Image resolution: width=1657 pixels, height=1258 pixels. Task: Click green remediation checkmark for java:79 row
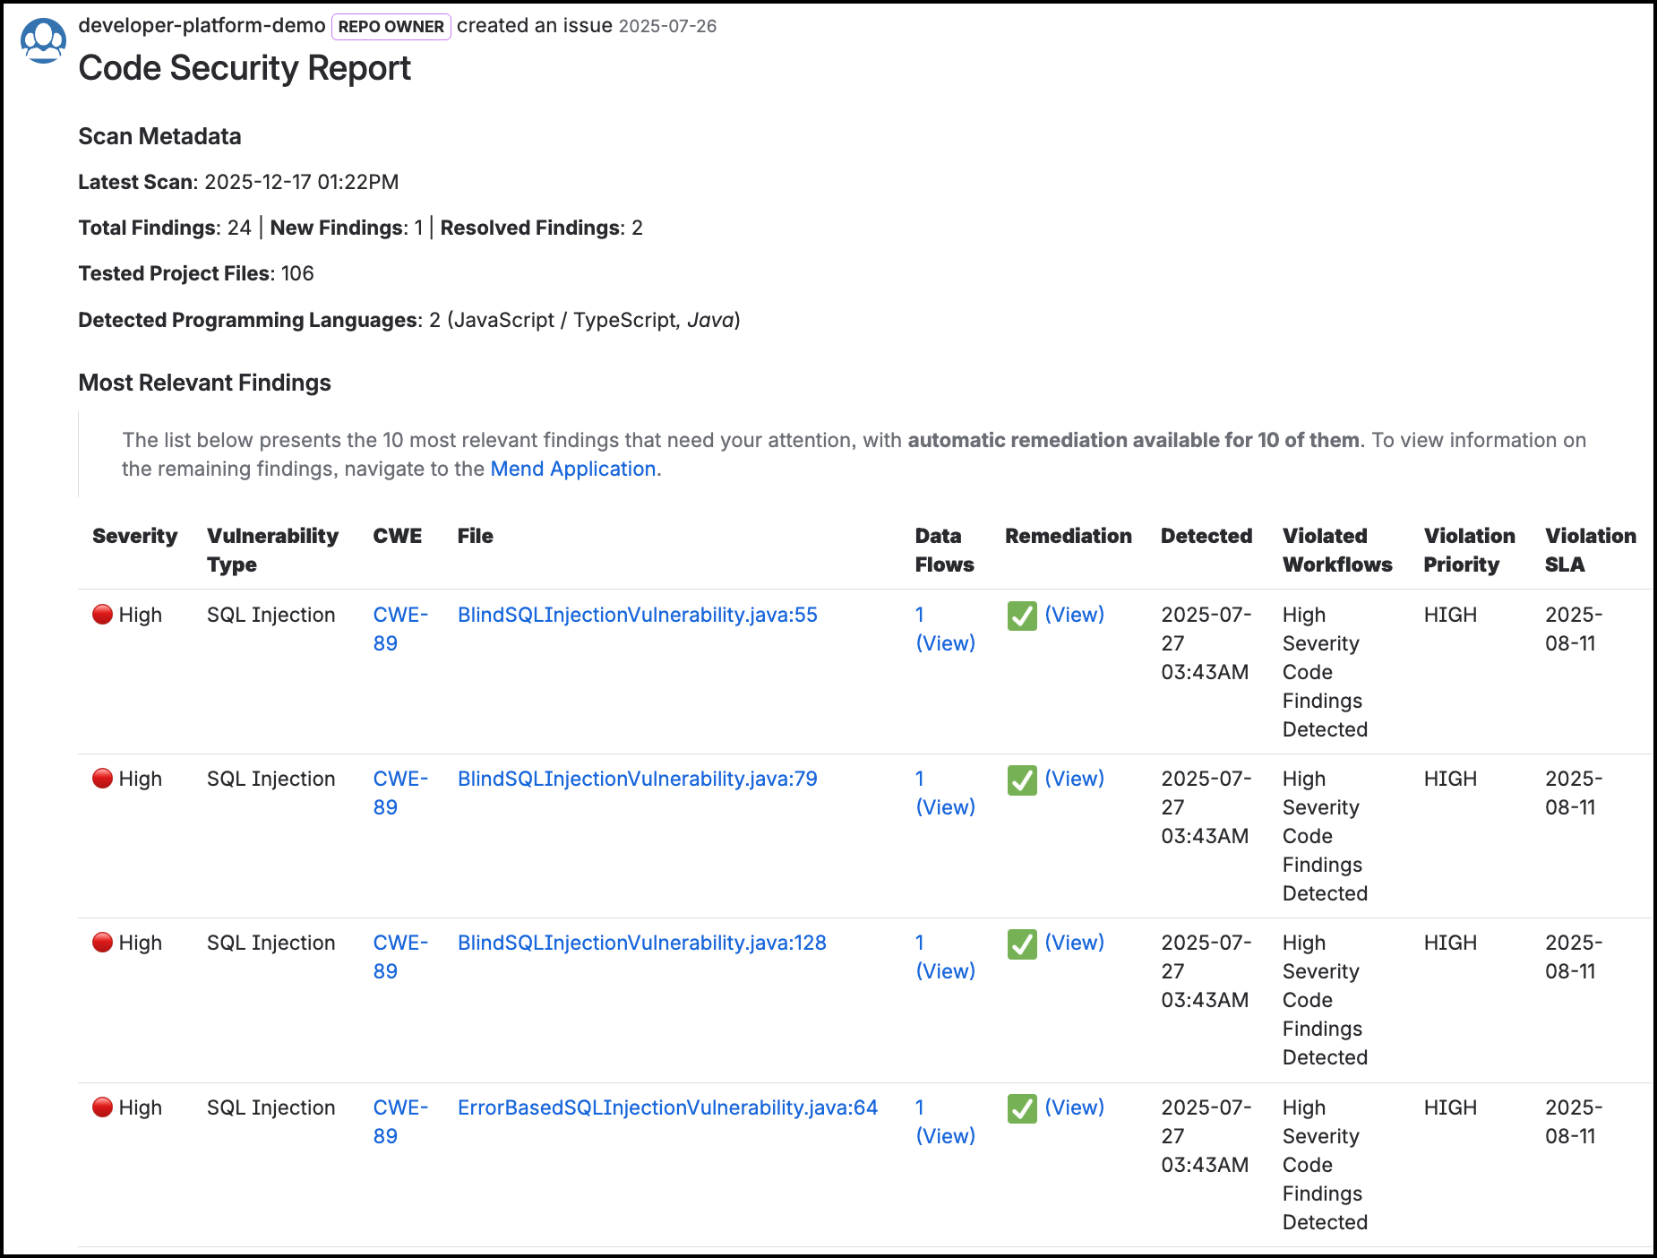1022,780
